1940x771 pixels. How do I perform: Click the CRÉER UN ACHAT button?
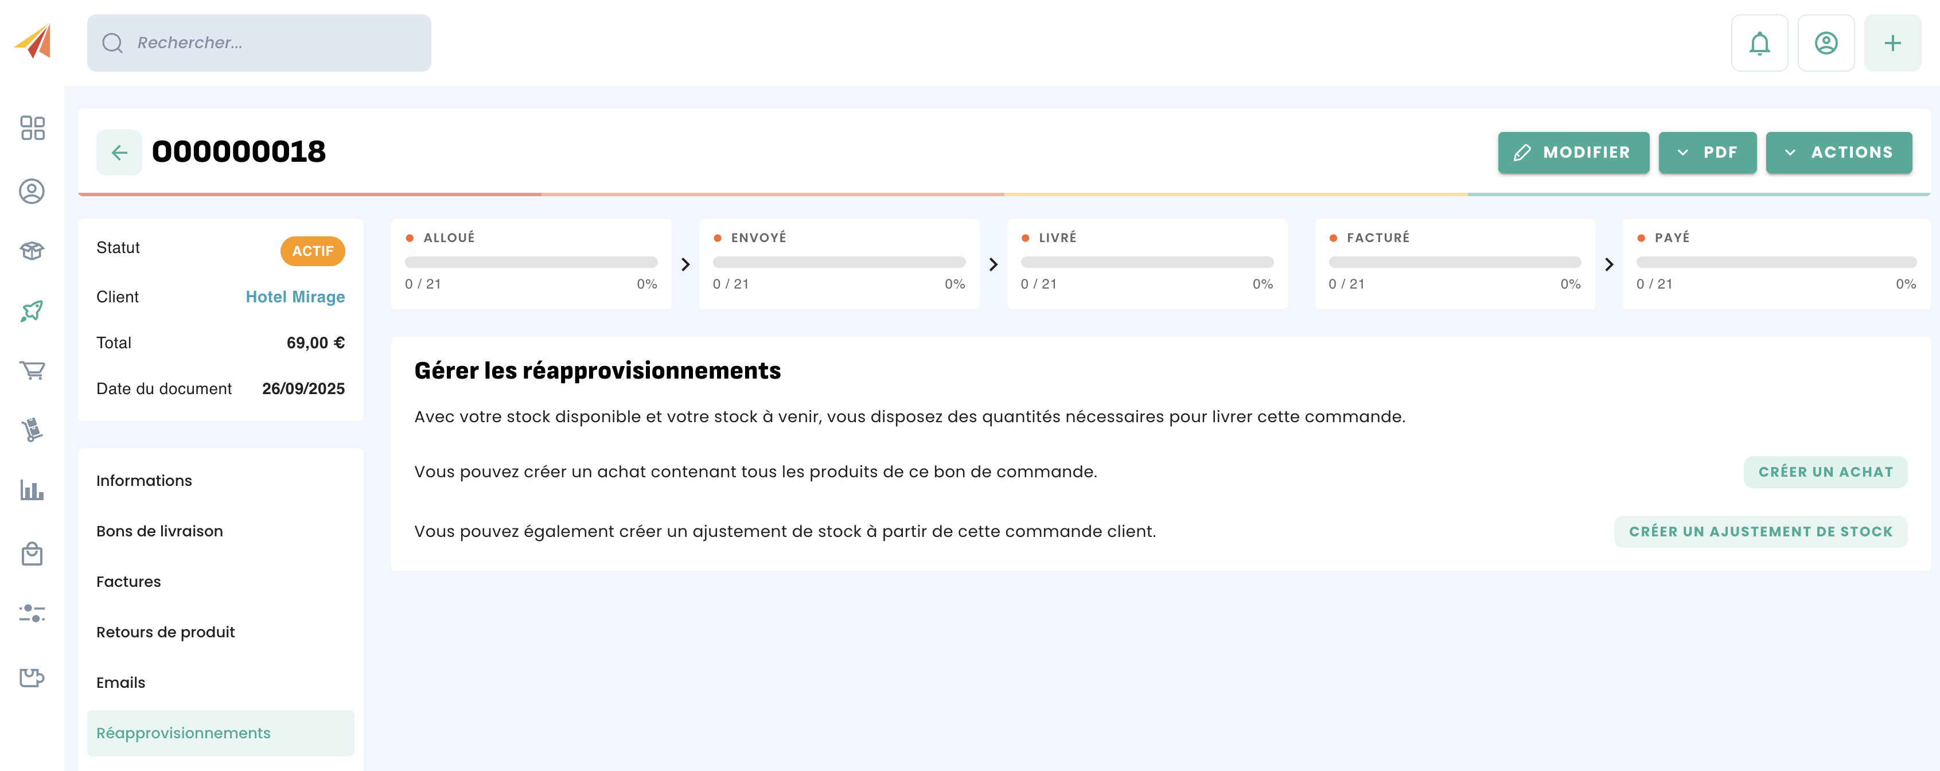pos(1825,472)
